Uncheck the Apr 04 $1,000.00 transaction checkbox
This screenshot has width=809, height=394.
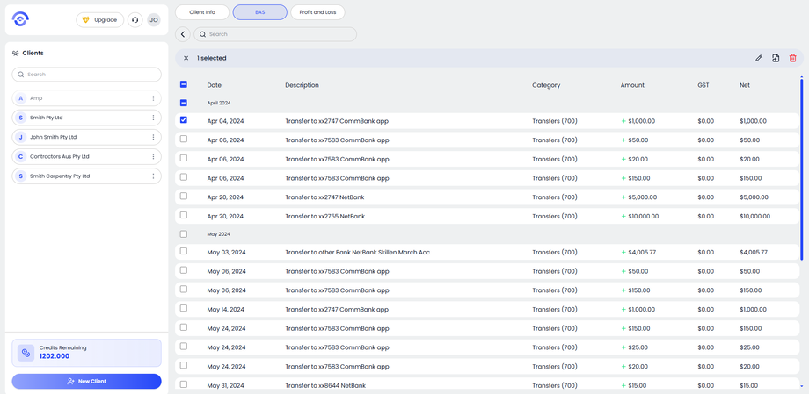coord(184,120)
